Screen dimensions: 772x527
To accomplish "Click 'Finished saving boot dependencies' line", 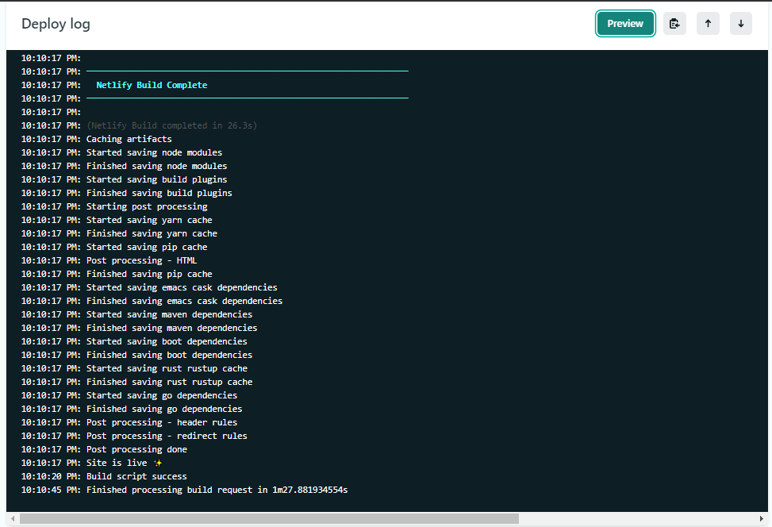I will 169,355.
